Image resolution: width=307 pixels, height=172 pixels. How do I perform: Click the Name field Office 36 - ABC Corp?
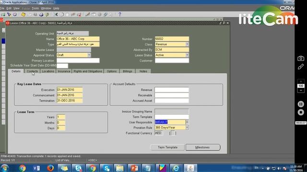[x=78, y=39]
